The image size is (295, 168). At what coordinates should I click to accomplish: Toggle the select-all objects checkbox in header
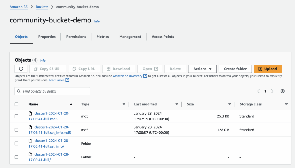coord(16,104)
